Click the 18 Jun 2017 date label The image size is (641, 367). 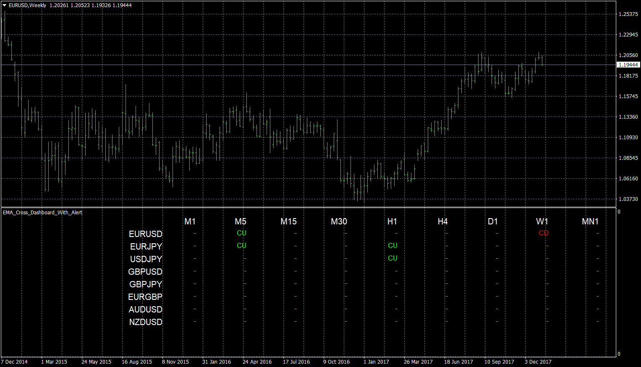point(458,362)
